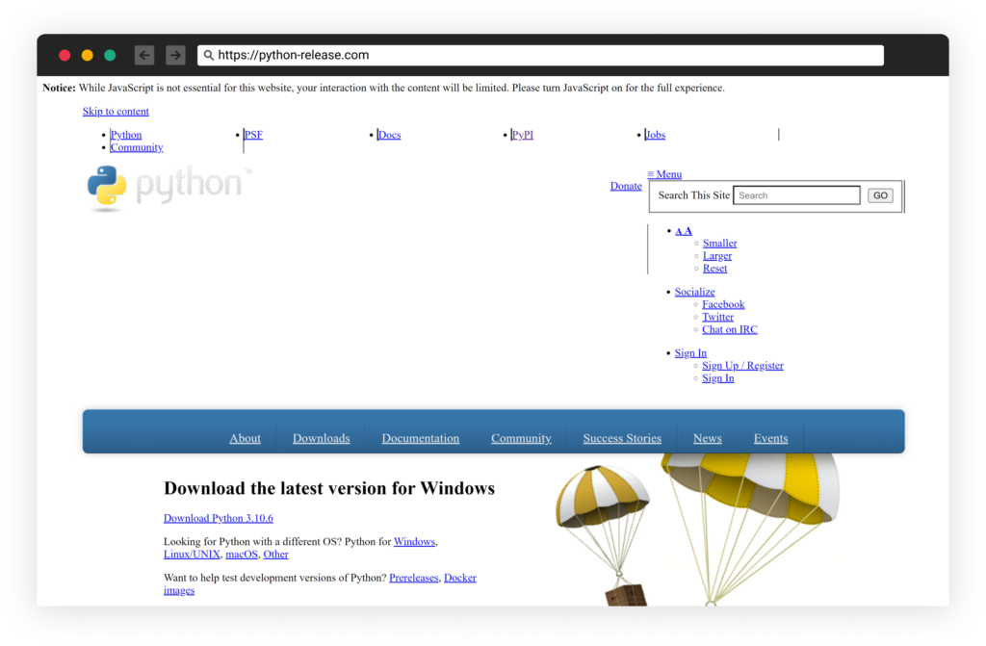Open the A A text size link
The width and height of the screenshot is (986, 646).
[684, 231]
